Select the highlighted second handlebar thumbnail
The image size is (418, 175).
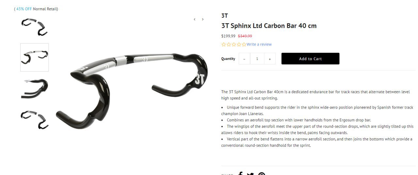click(x=34, y=57)
